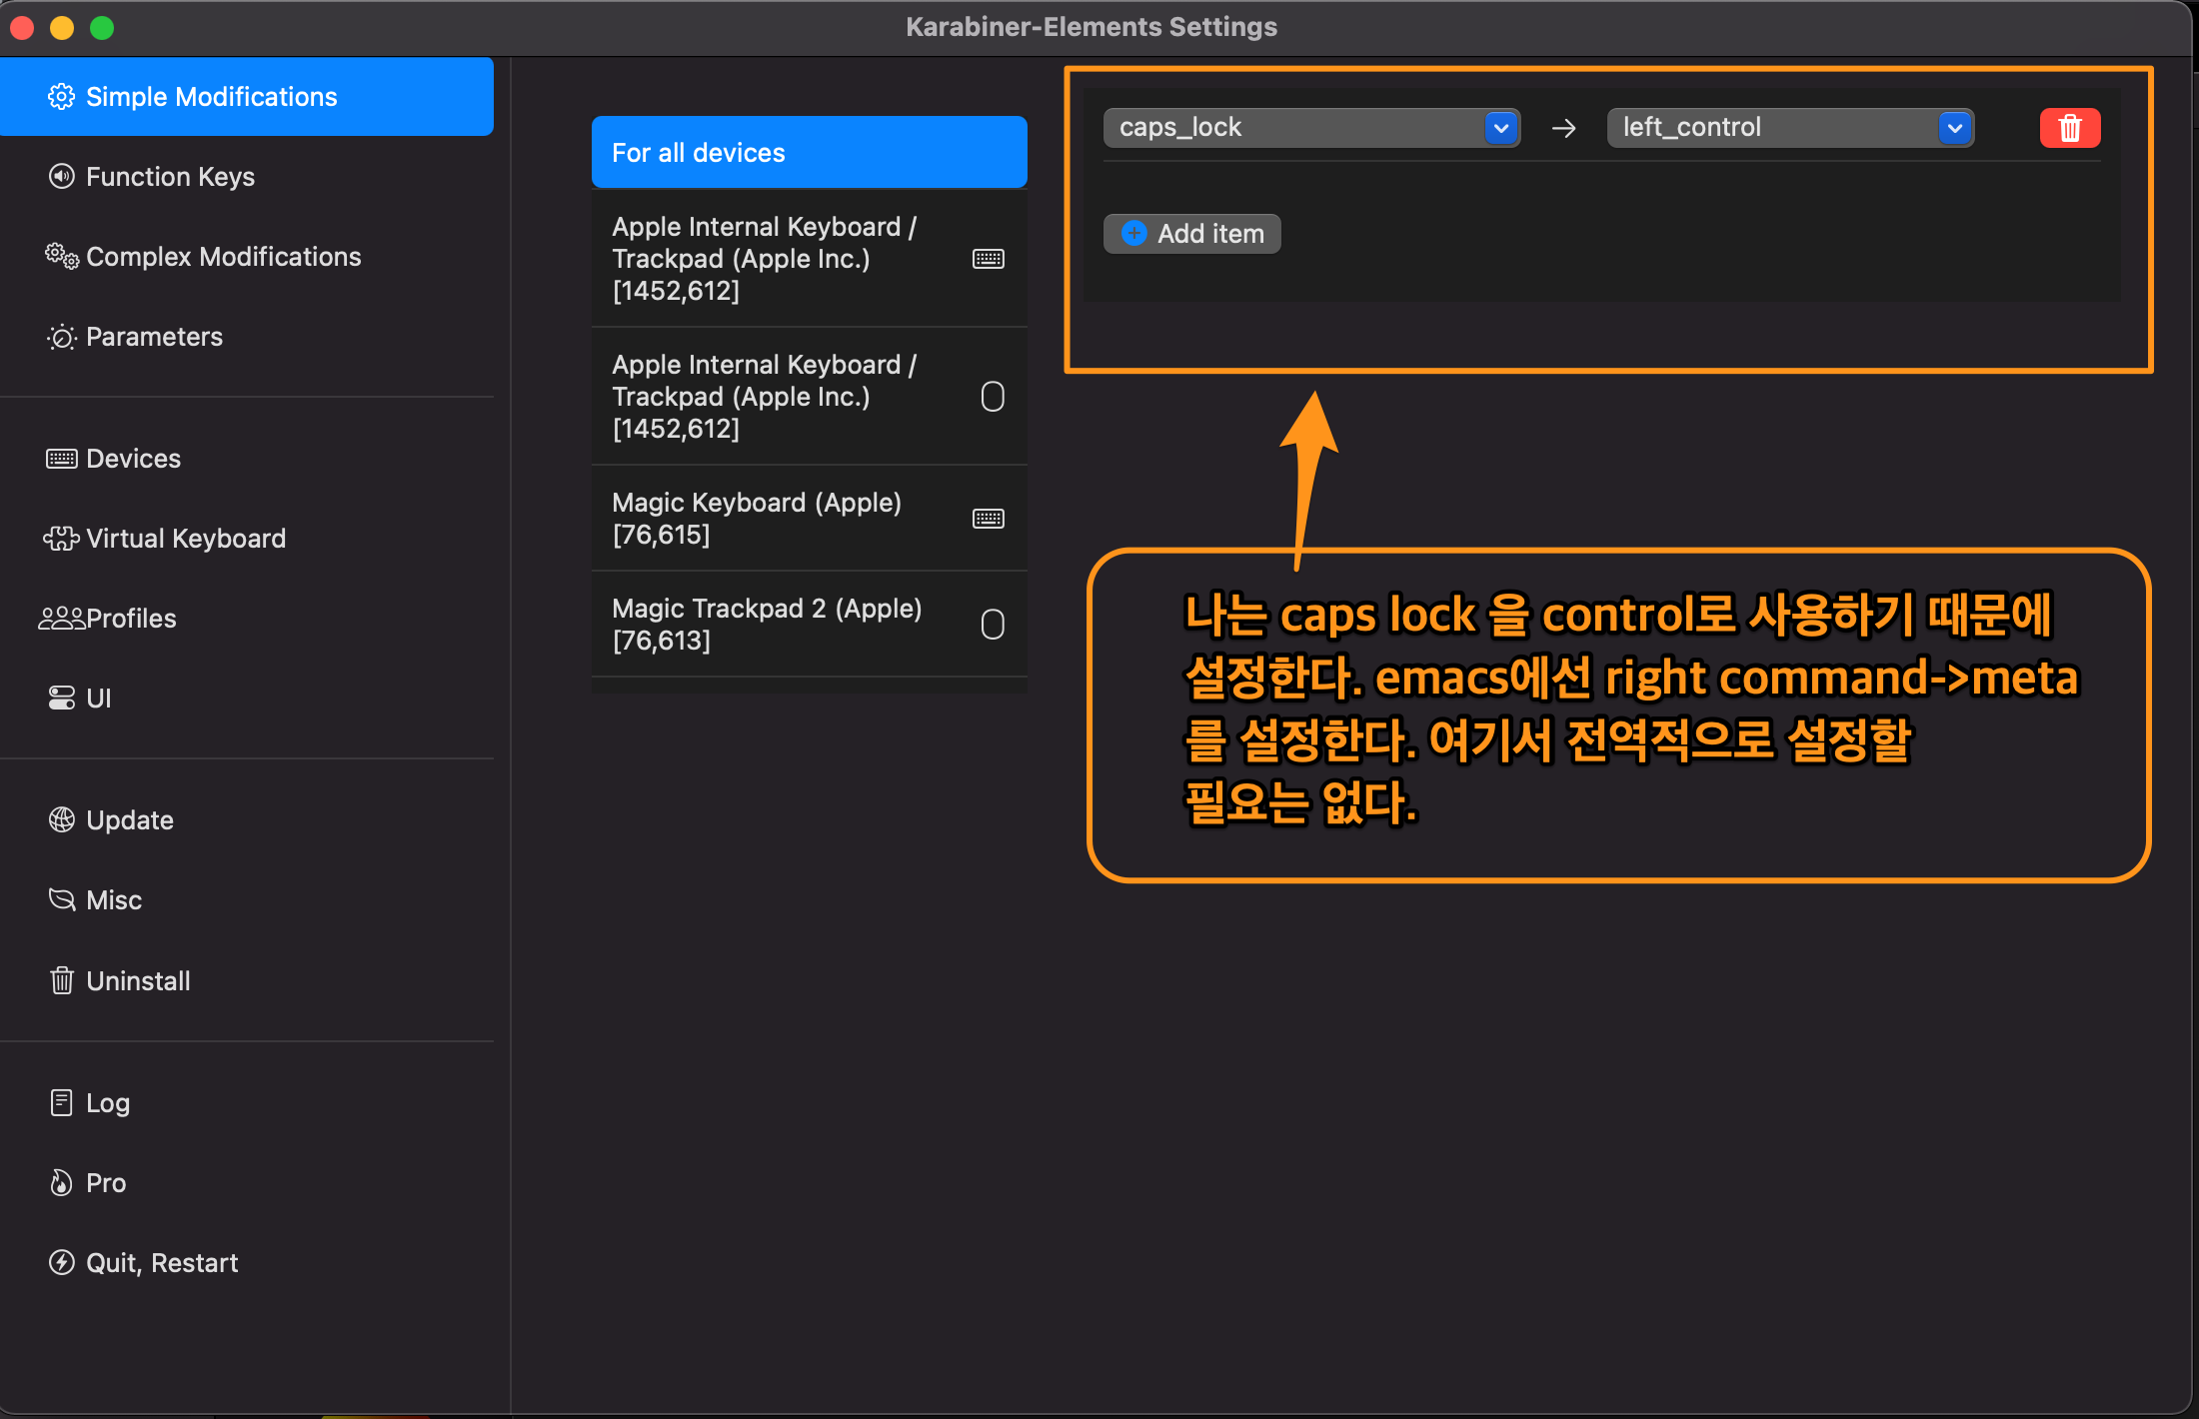Open the Quit, Restart page
Image resolution: width=2199 pixels, height=1419 pixels.
[x=162, y=1263]
